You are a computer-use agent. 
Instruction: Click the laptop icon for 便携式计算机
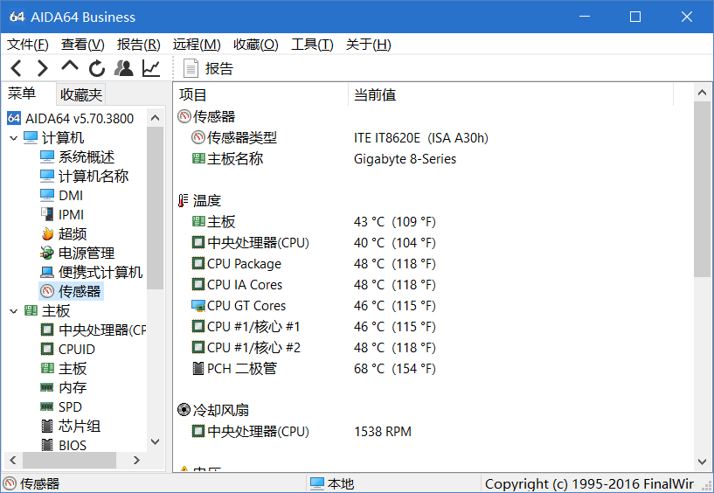[47, 272]
